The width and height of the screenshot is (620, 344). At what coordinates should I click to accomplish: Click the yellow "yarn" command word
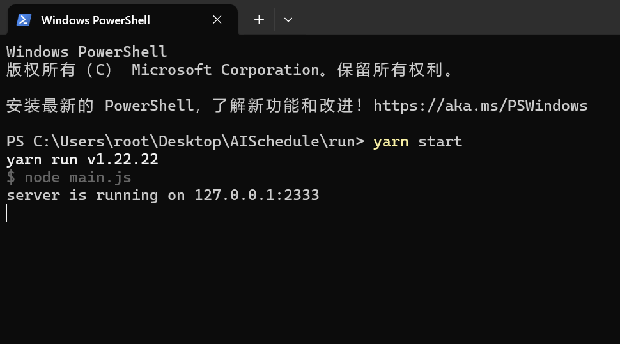click(x=391, y=141)
